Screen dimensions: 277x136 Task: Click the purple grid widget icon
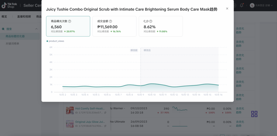[x=254, y=114]
